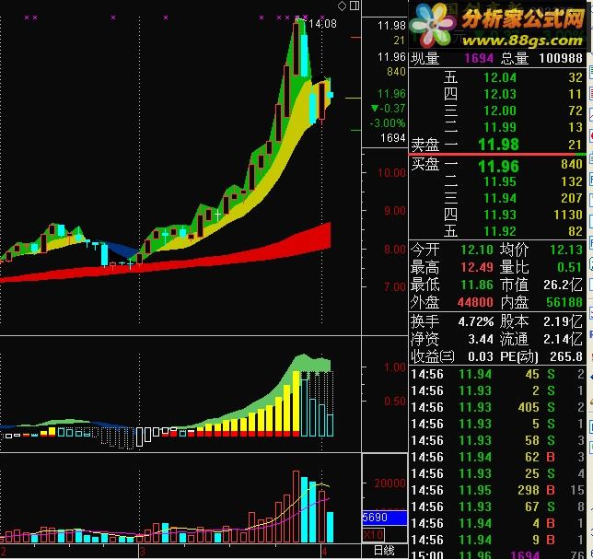Click the 换手 value 4.72%
This screenshot has height=559, width=593.
click(476, 321)
